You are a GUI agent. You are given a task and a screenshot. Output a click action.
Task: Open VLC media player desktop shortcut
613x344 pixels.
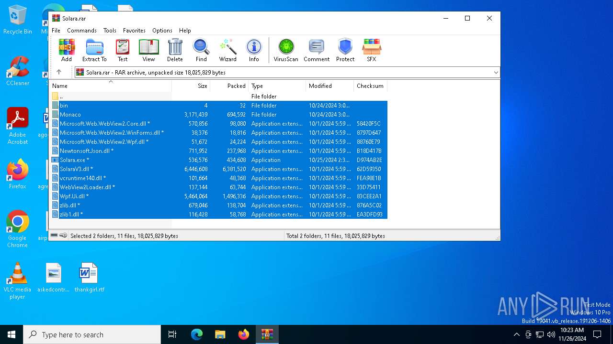17,281
